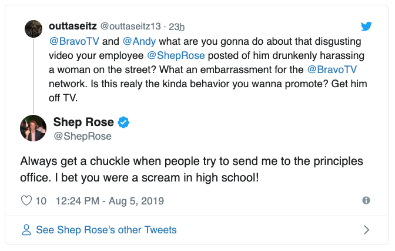Click the person icon beside See Shep Rose's
This screenshot has width=395, height=251.
coord(26,230)
